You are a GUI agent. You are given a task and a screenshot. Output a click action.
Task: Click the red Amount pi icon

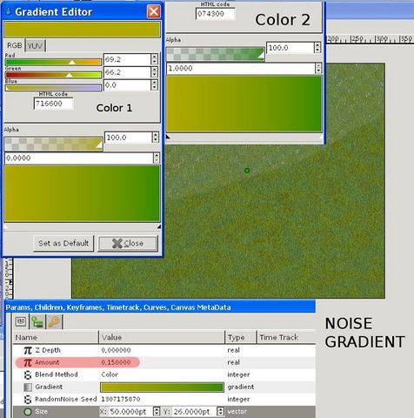pos(28,362)
